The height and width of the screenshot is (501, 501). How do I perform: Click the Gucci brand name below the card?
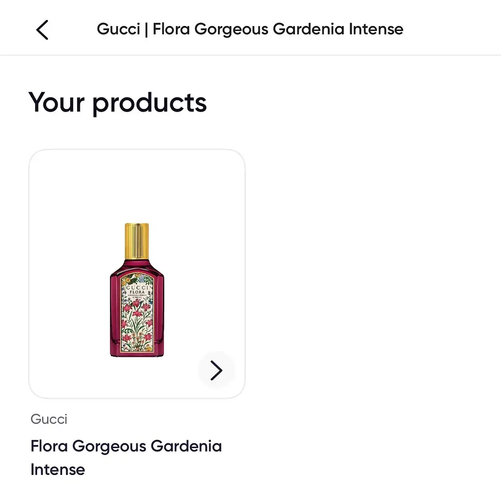49,419
